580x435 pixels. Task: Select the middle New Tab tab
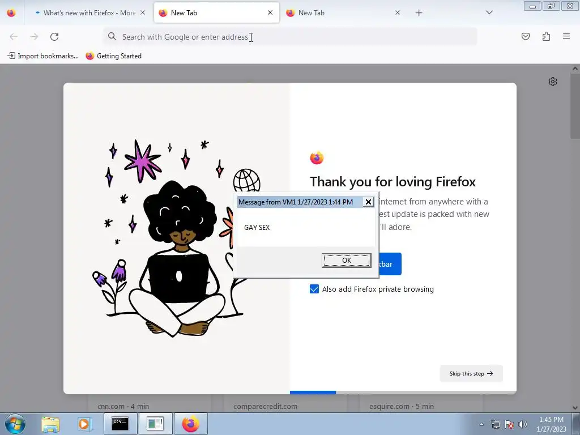click(216, 13)
